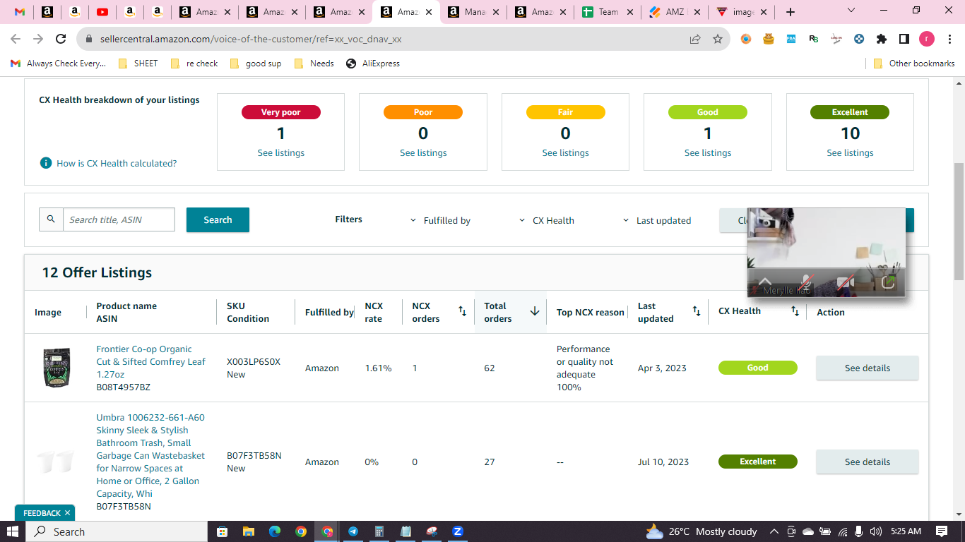Screen dimensions: 965x542
Task: Click the page vertical scrollbar
Action: pos(959,220)
